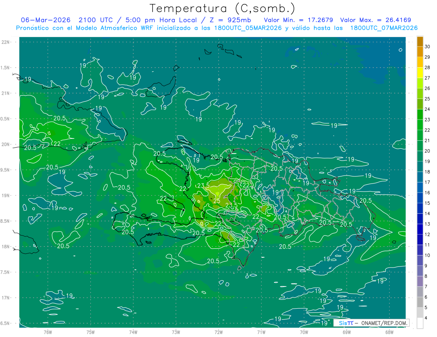
Task: Click the "20N" latitude axis label
Action: point(6,144)
